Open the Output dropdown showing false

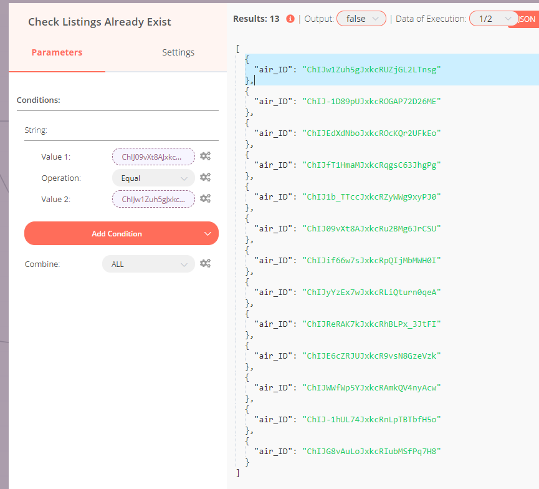[x=361, y=19]
